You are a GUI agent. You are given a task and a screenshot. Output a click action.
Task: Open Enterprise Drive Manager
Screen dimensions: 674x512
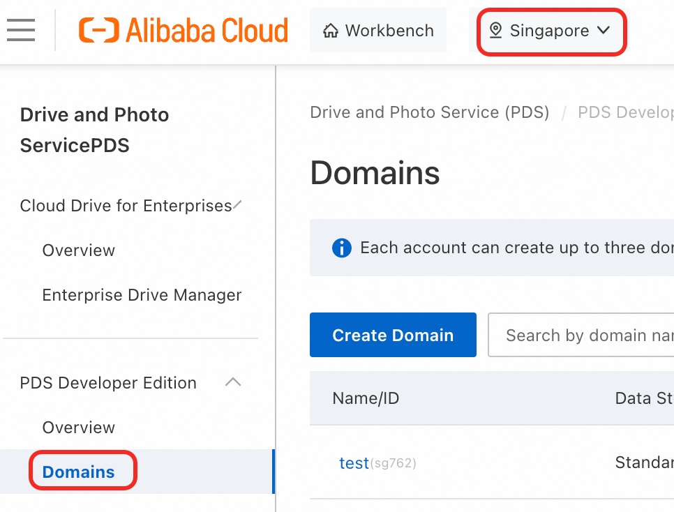142,295
